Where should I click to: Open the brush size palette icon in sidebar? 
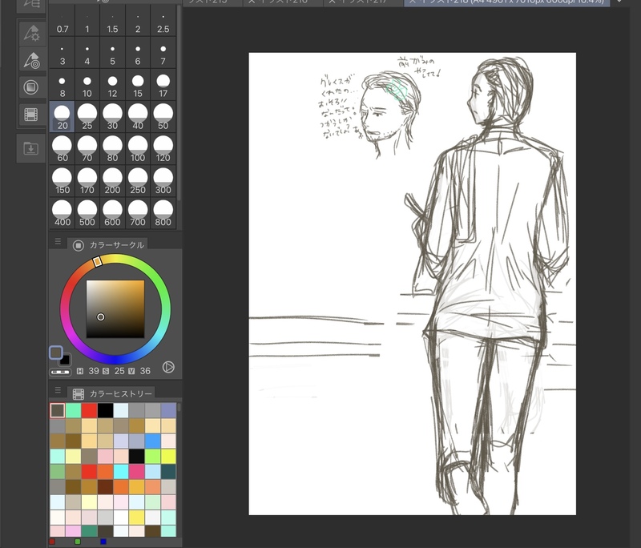coord(31,60)
